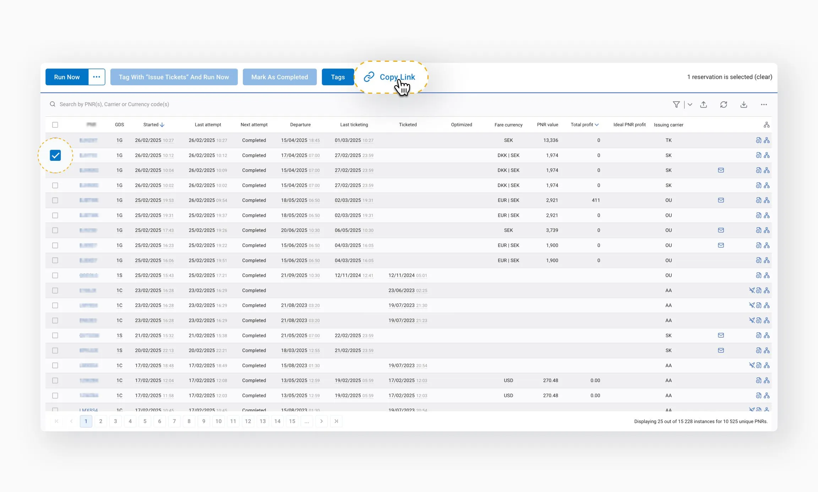Click the download icon in toolbar
Screen dimensions: 818x492
[x=744, y=104]
